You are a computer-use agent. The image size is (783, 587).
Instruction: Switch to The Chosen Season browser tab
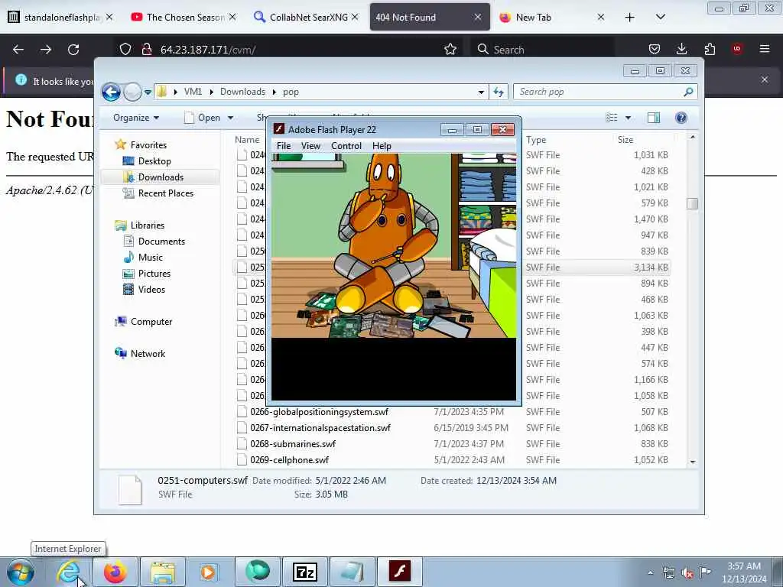(x=185, y=18)
